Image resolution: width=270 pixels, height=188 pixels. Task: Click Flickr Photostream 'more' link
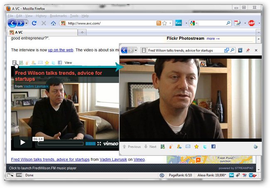pos(213,39)
